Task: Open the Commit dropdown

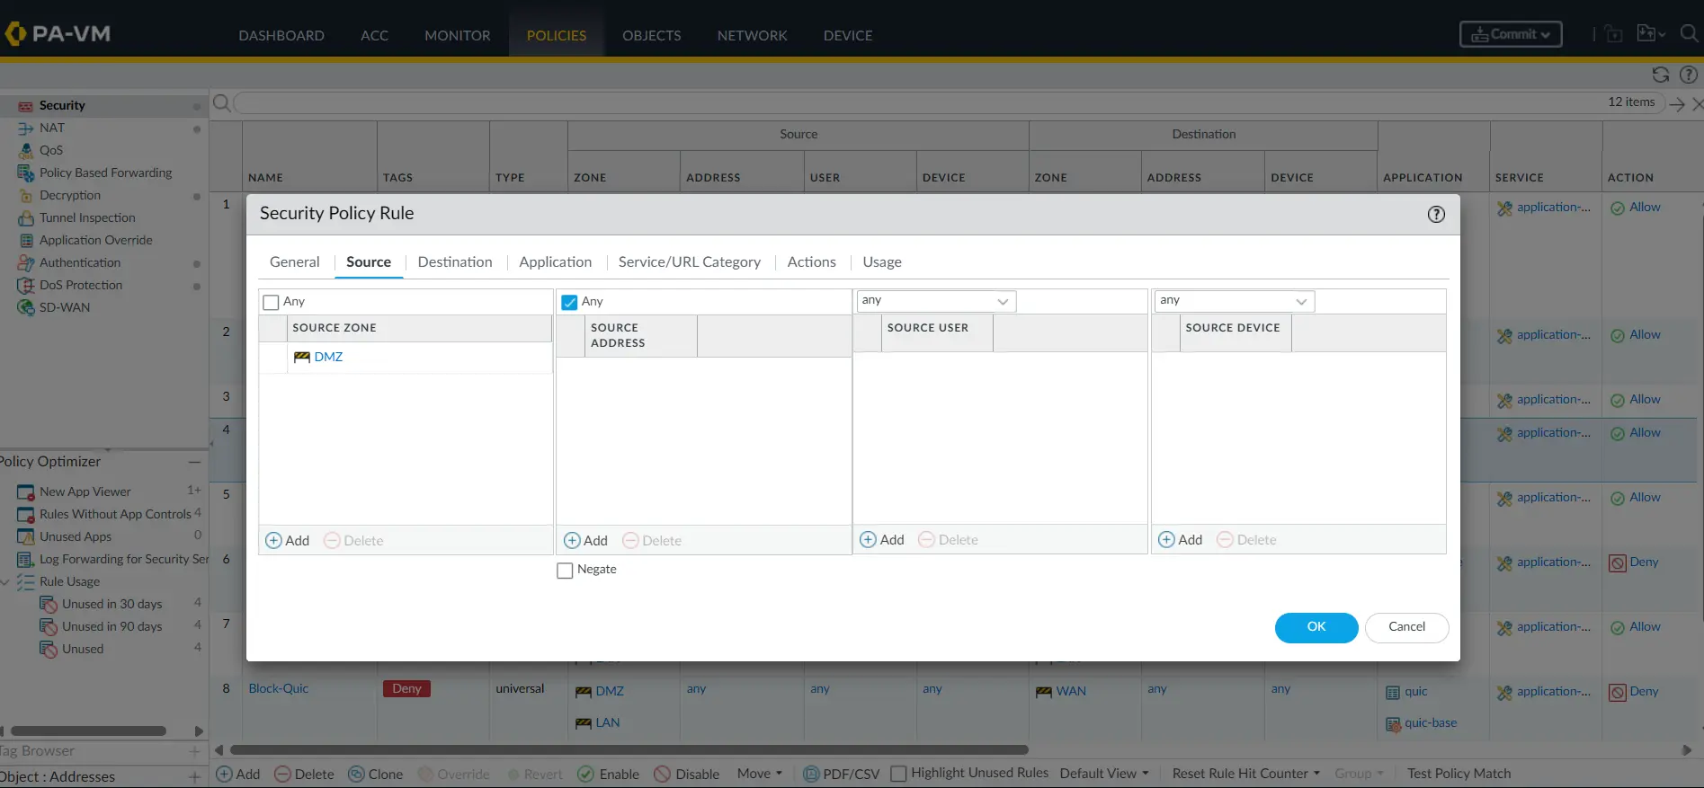Action: [1511, 34]
